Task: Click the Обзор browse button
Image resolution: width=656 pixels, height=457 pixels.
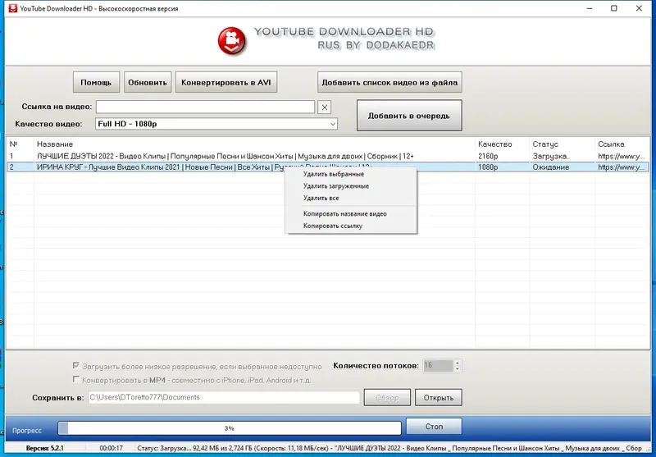Action: click(x=387, y=398)
